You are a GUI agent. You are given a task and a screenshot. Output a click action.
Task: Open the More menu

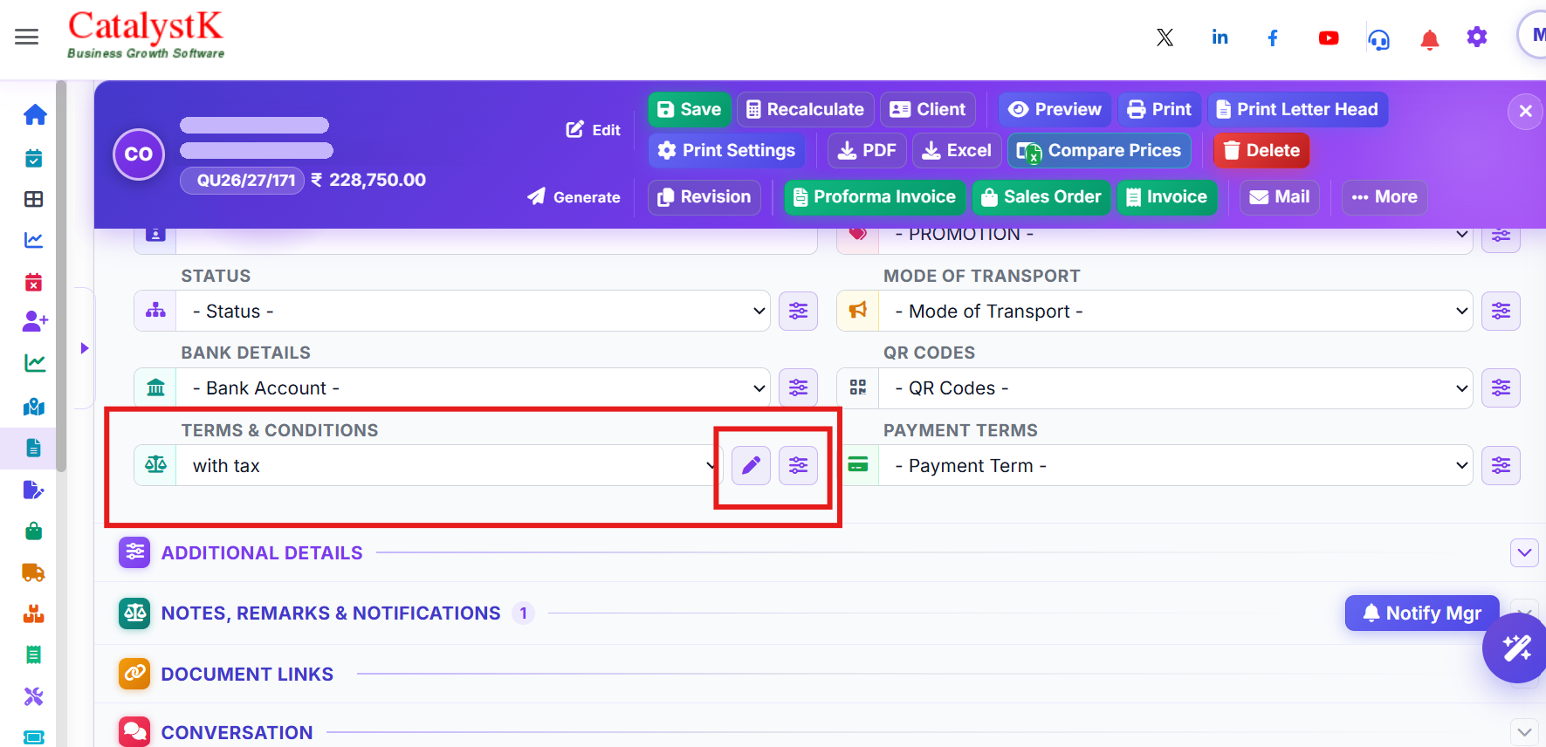1385,196
